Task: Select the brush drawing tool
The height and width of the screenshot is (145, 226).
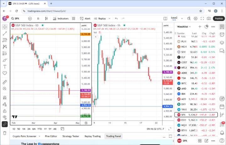Action: point(5,60)
